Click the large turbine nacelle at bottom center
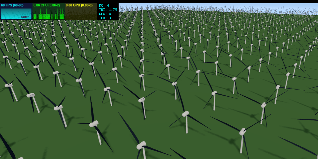The width and height of the screenshot is (318, 159). (141, 146)
